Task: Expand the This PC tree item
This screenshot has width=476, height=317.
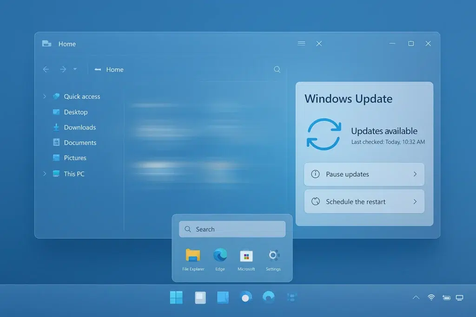Action: 44,174
